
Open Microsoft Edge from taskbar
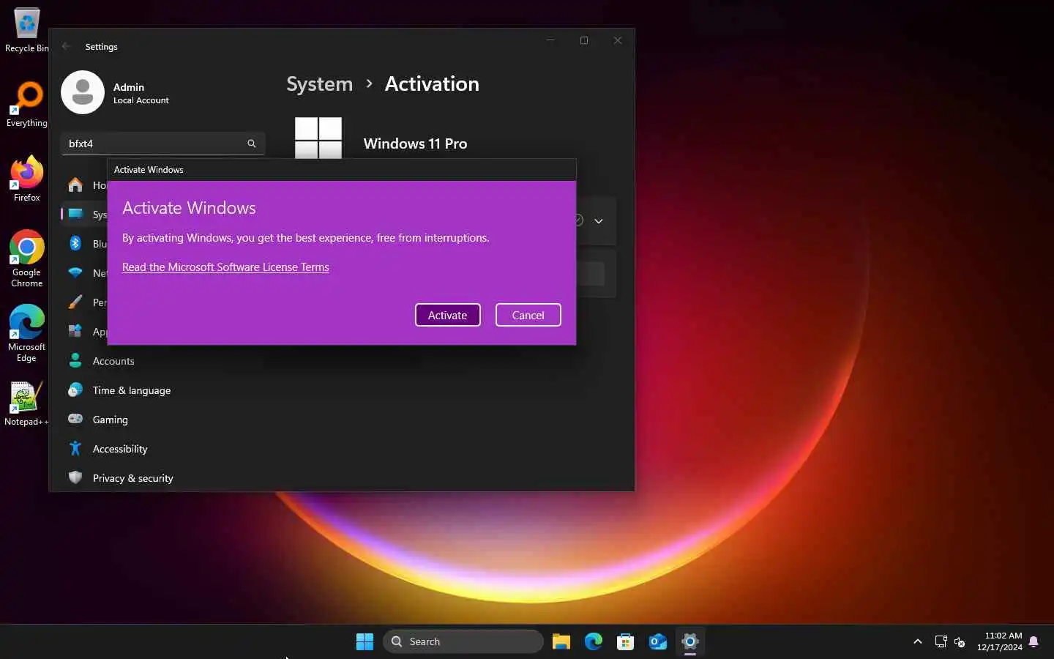594,641
